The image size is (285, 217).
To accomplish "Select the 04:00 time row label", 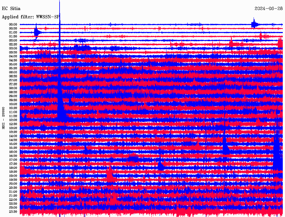I will click(x=13, y=56).
